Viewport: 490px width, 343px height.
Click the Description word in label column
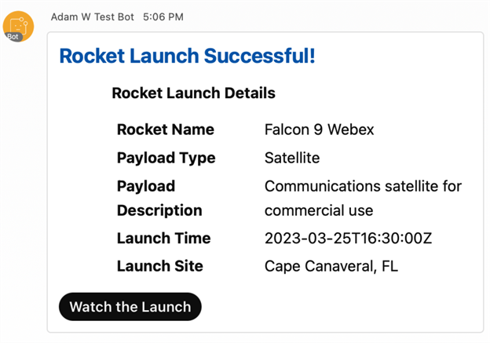point(159,210)
